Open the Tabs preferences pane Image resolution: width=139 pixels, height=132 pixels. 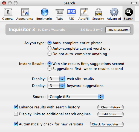(60, 14)
